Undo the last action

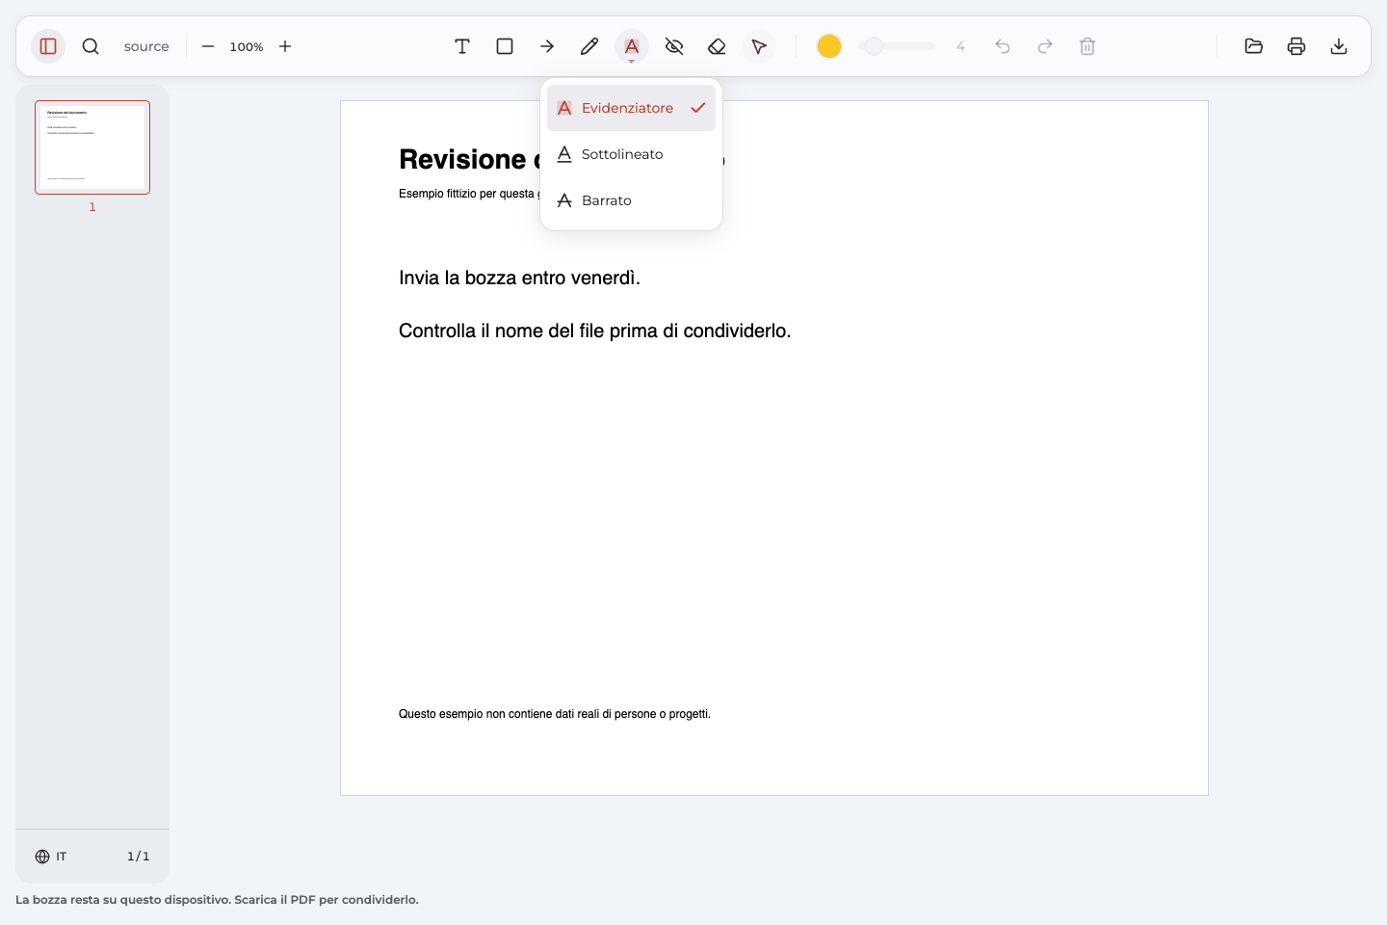1003,46
